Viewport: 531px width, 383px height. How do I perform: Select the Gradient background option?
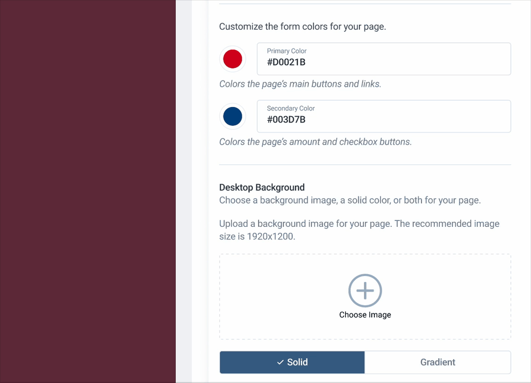tap(438, 362)
